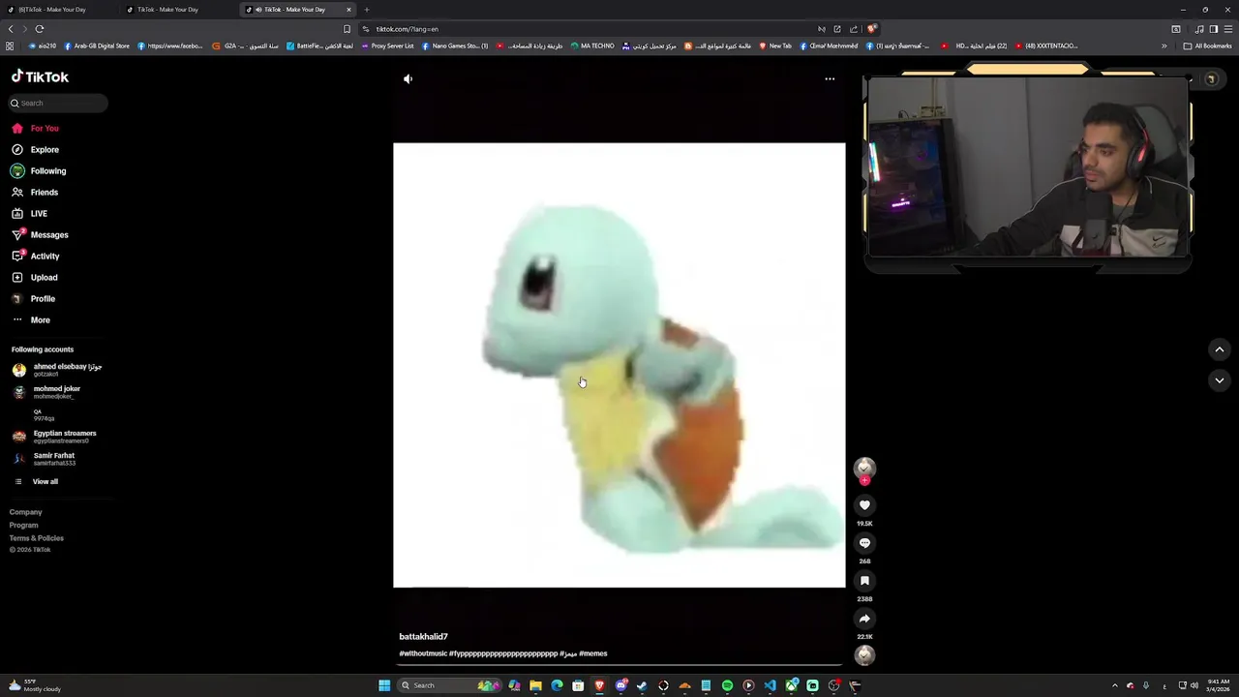
Task: Open the Activity notifications
Action: [36, 257]
